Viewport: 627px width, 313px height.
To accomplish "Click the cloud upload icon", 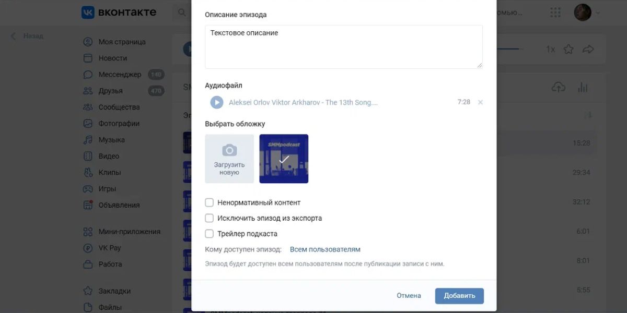I will 559,87.
